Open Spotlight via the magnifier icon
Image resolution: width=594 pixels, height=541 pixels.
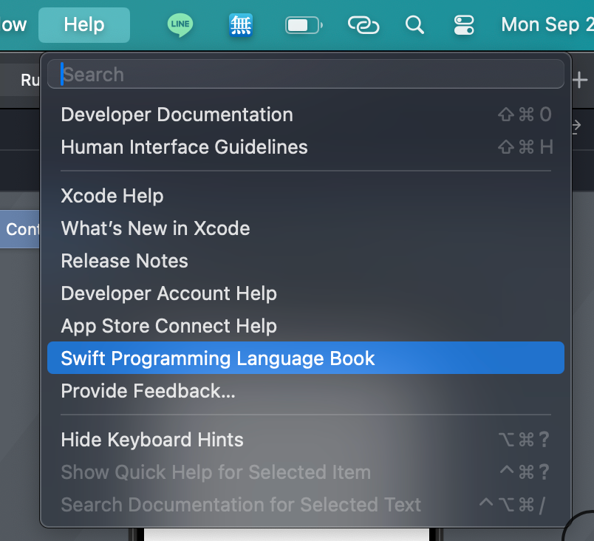tap(414, 24)
